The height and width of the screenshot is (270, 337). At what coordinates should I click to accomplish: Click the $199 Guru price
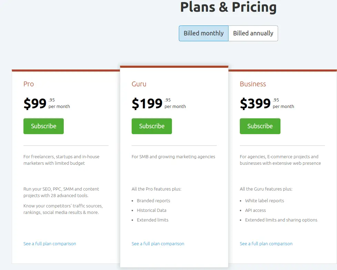[147, 104]
